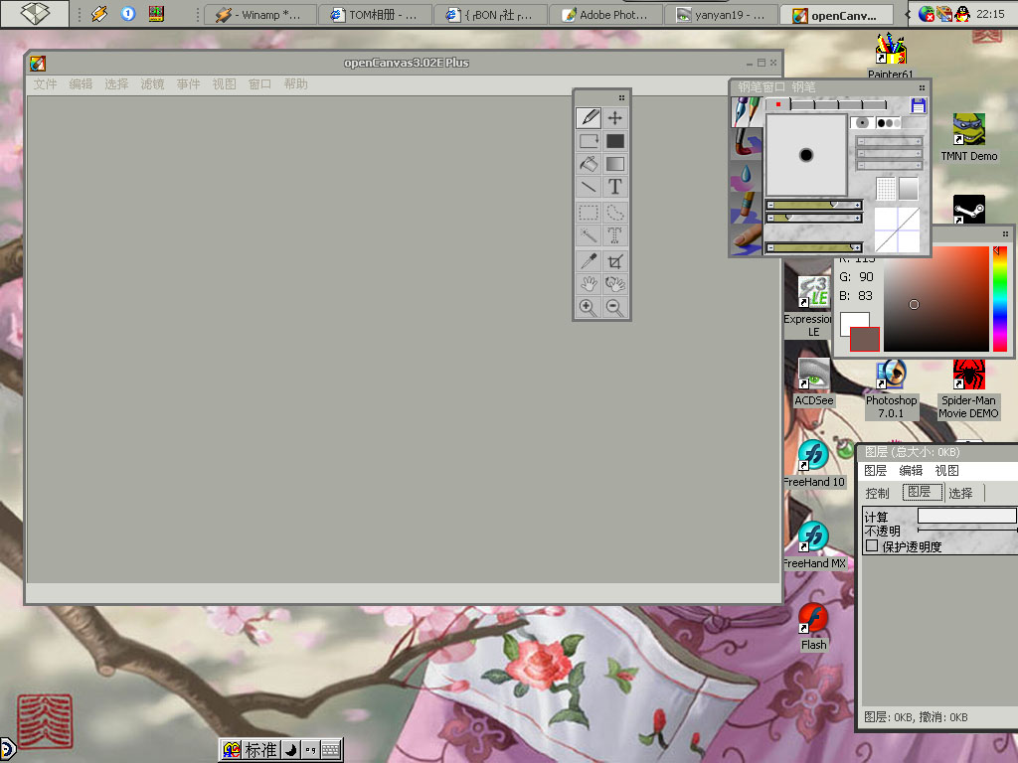Choose the finger smudge brush type
This screenshot has width=1018, height=763.
(747, 238)
